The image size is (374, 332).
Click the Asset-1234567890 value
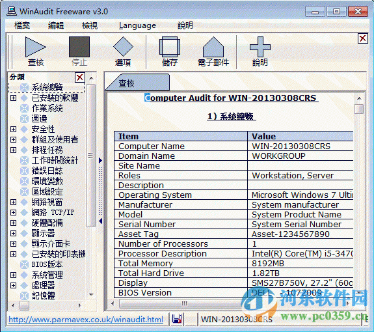[291, 234]
